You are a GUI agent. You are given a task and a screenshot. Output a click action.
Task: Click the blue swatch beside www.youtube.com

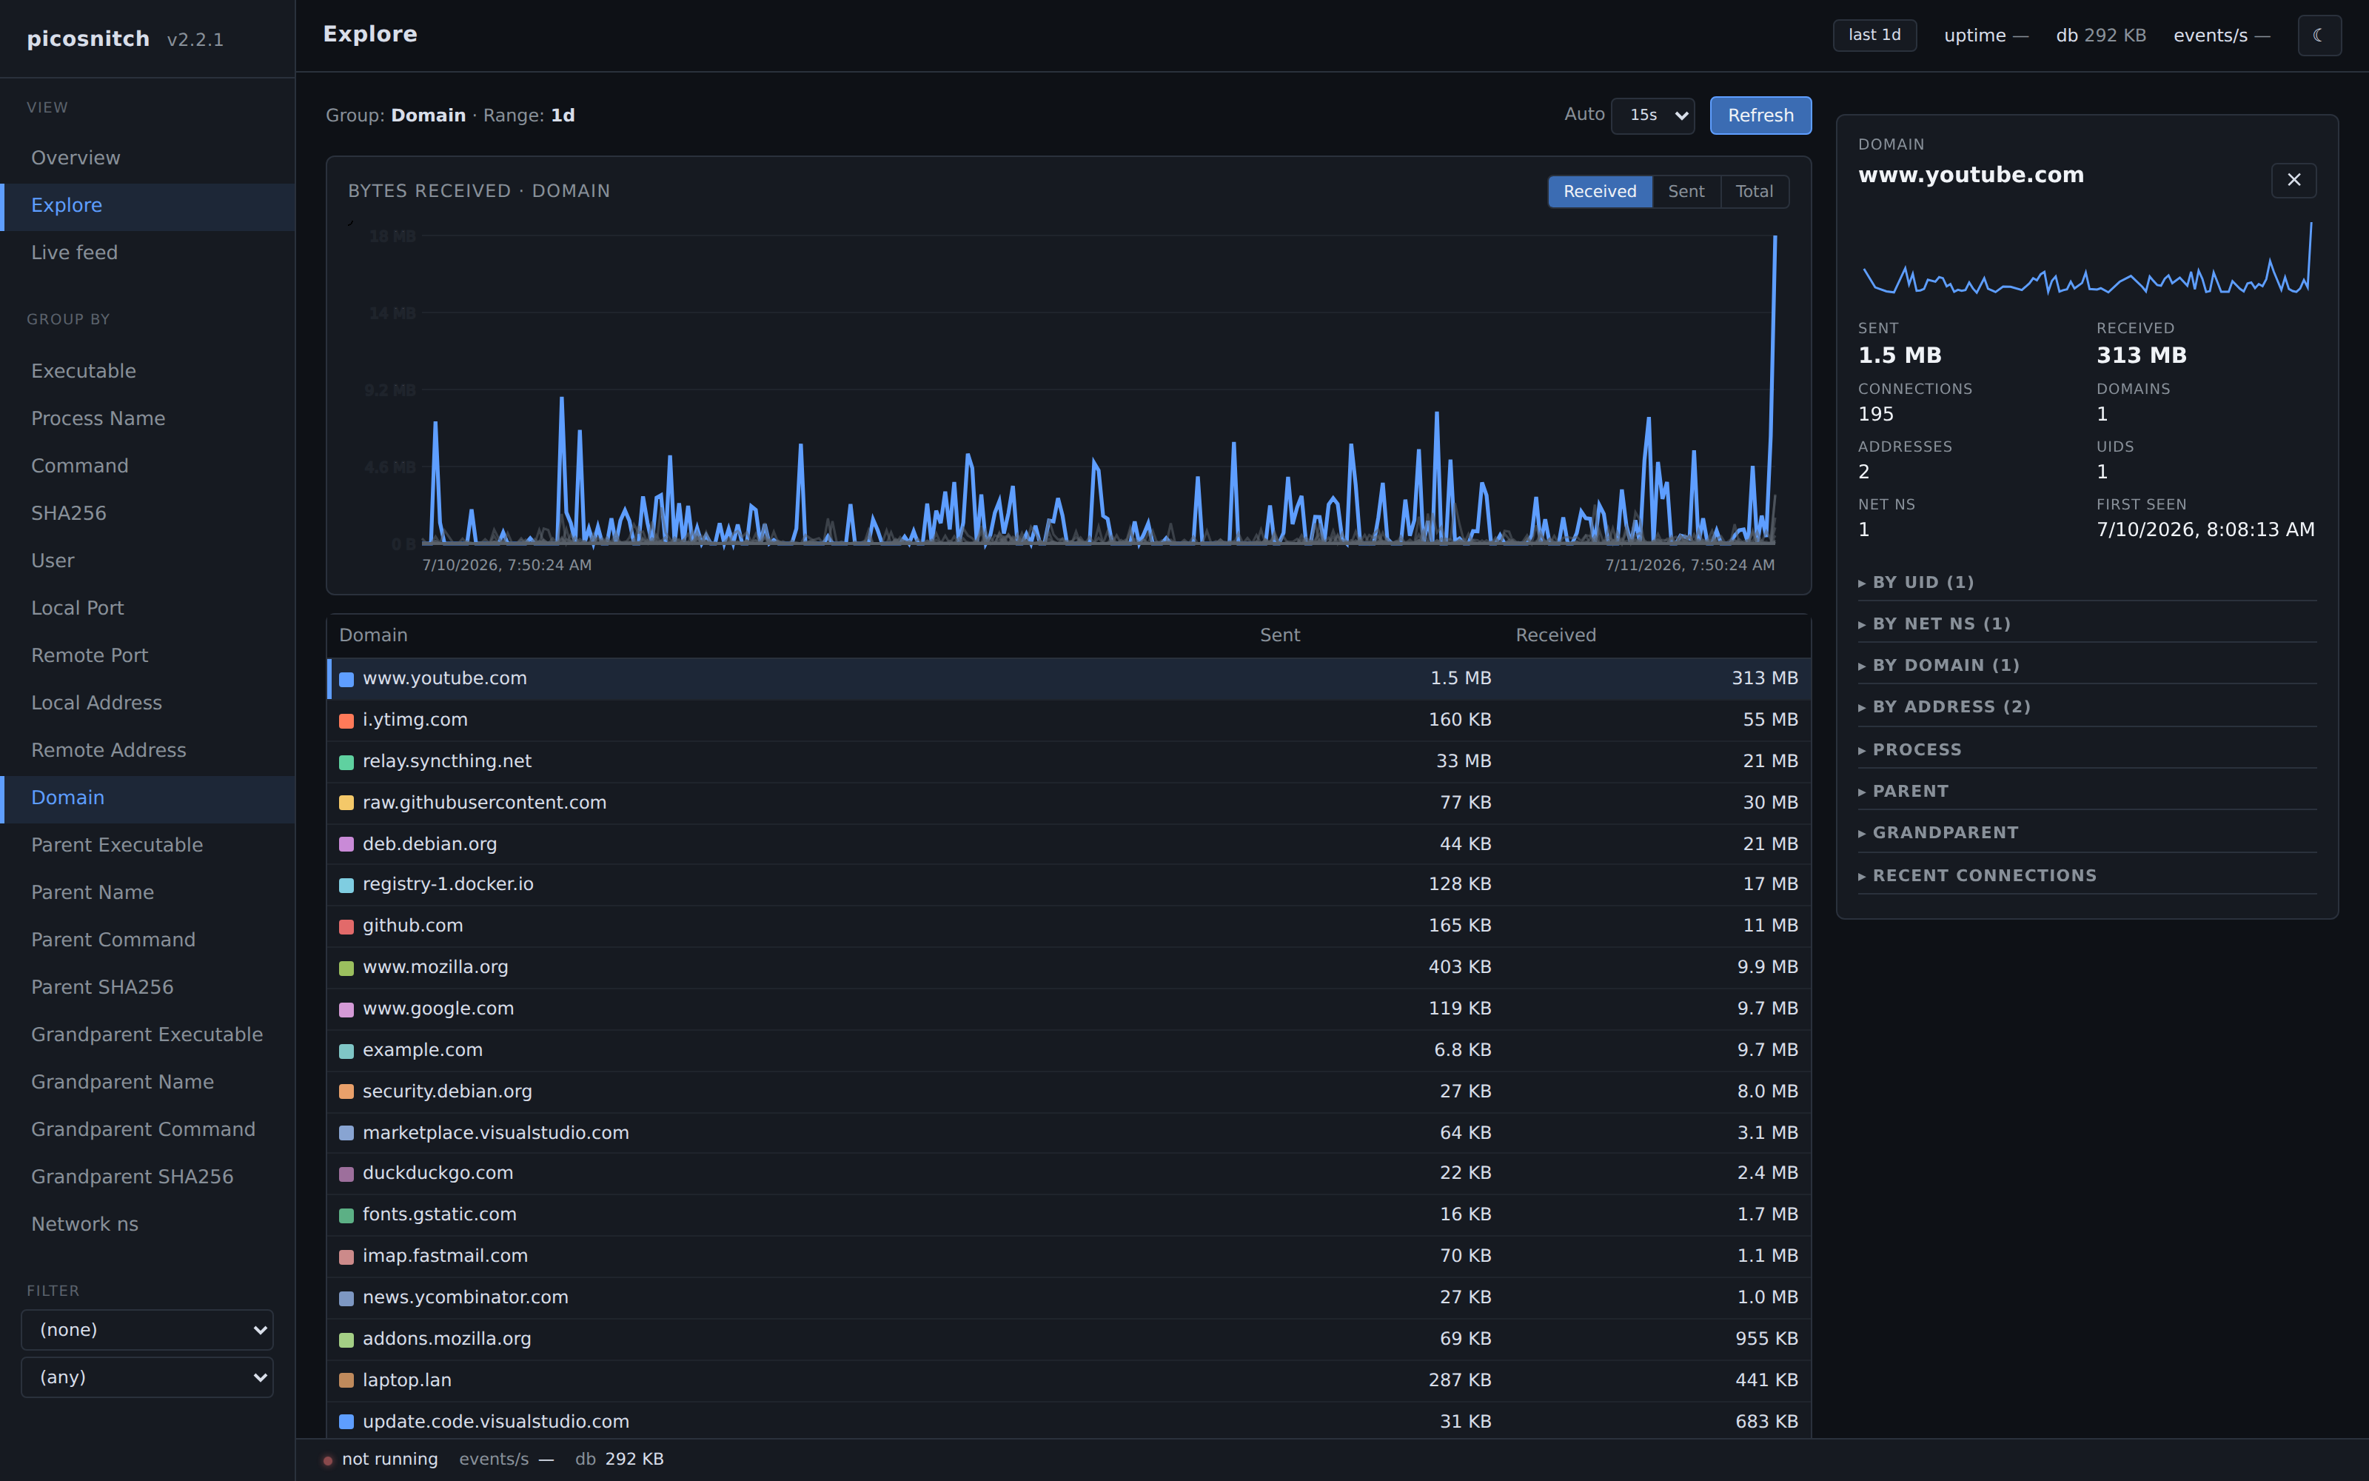[346, 679]
